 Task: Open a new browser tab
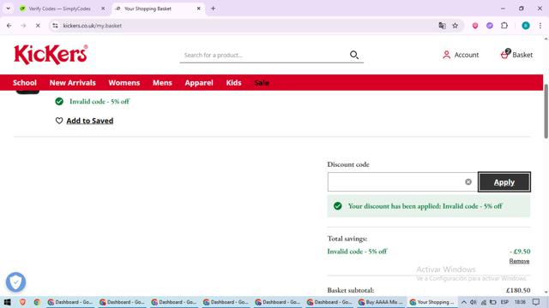pyautogui.click(x=213, y=9)
